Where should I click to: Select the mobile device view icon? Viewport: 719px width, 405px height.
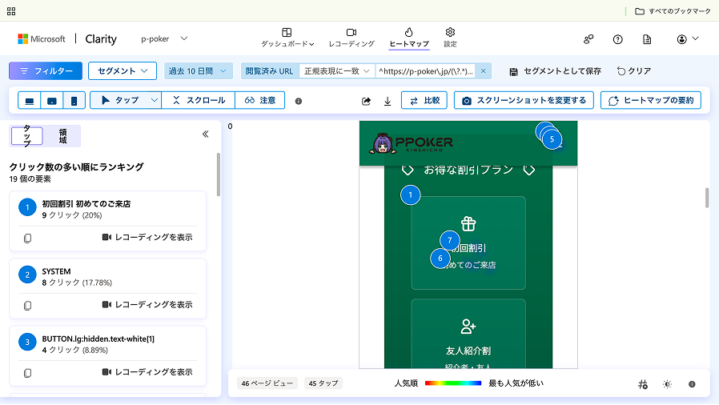point(74,100)
